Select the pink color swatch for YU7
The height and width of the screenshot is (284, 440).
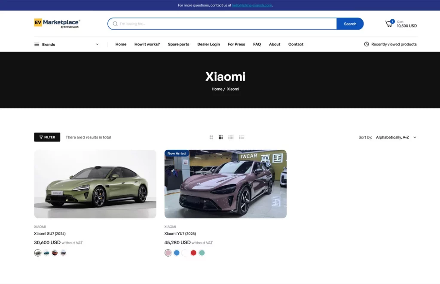point(168,253)
